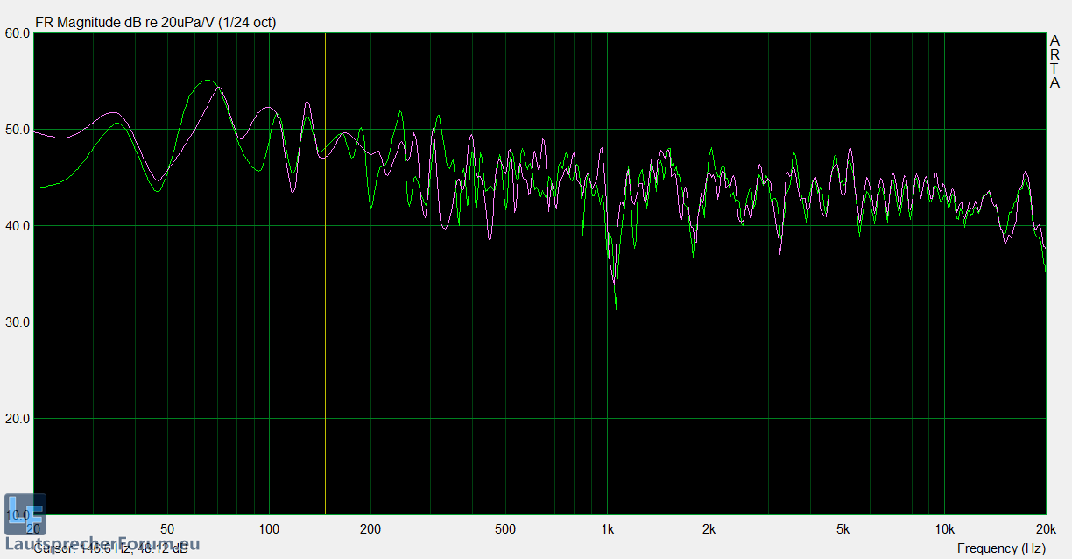Click the FR Magnitude dB graph title
This screenshot has width=1072, height=559.
point(155,22)
